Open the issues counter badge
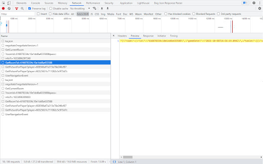This screenshot has width=263, height=164. (245, 3)
